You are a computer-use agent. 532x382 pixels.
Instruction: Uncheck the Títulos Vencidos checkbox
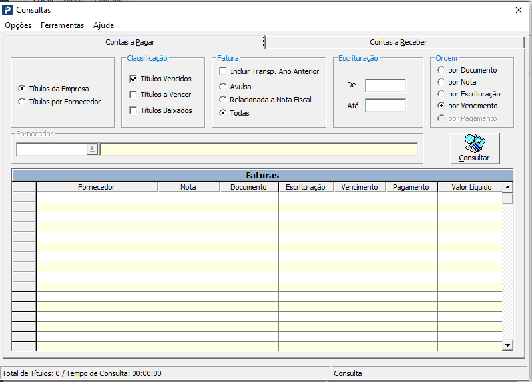click(x=133, y=79)
